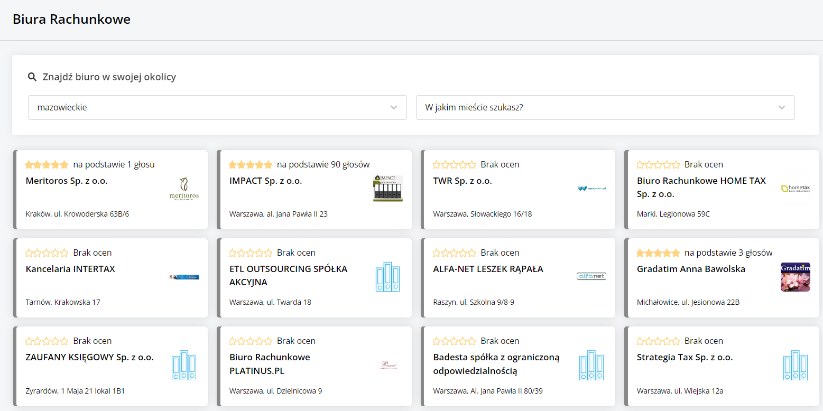The height and width of the screenshot is (411, 823).
Task: Click the hometax logo thumbnail
Action: click(x=795, y=189)
